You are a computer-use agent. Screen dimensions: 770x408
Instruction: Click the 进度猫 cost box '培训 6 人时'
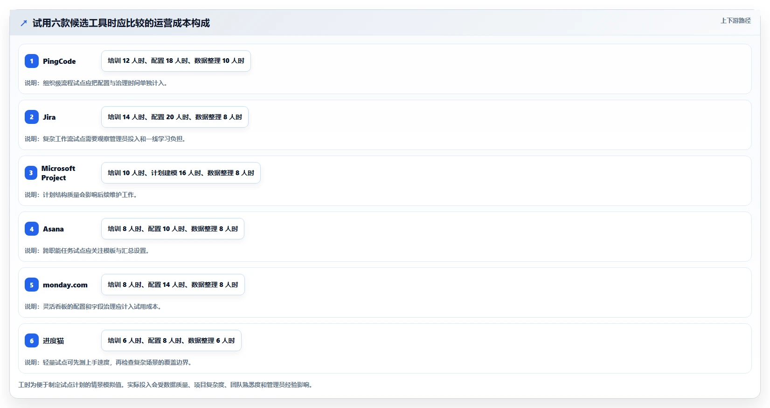click(171, 340)
